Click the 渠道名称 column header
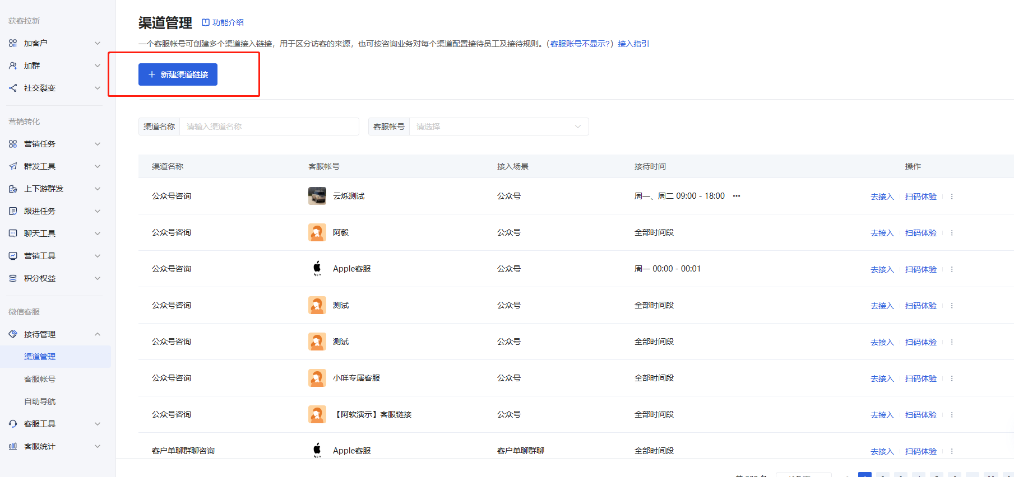 [x=168, y=166]
